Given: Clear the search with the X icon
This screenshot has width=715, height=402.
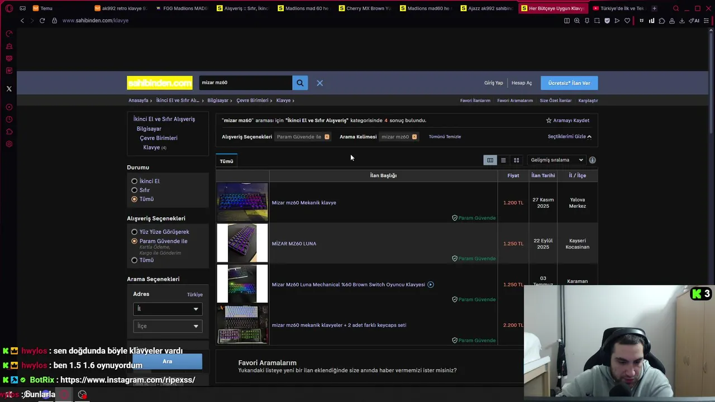Looking at the screenshot, I should click(320, 83).
